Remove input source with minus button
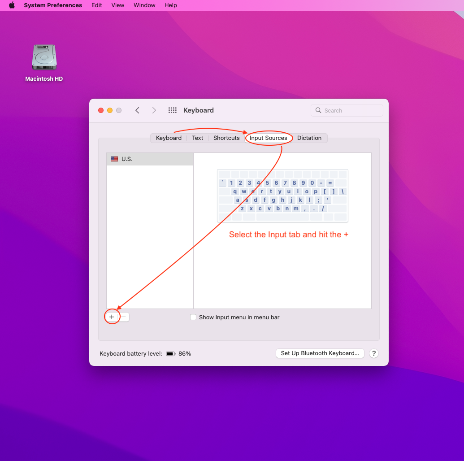 click(x=124, y=317)
